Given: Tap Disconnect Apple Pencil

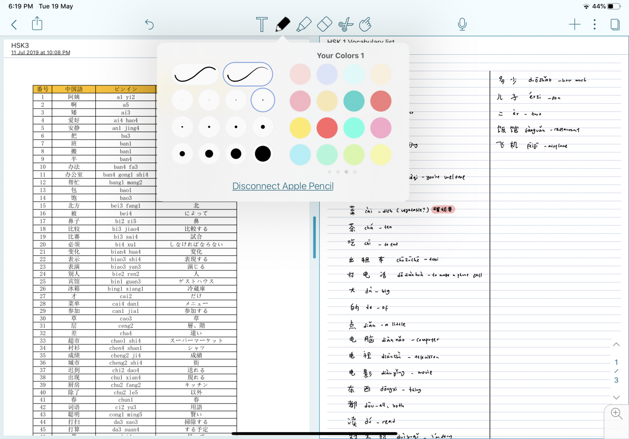Looking at the screenshot, I should [x=283, y=186].
